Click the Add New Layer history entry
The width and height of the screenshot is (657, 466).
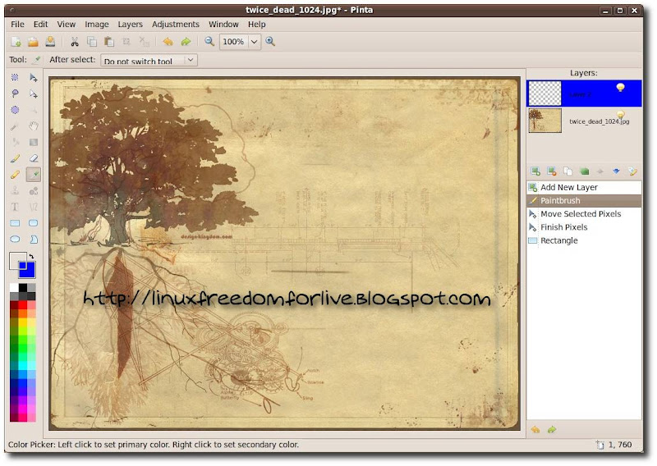584,187
